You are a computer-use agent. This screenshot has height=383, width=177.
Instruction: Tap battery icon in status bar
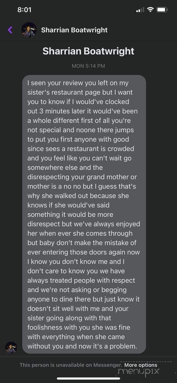tap(162, 10)
